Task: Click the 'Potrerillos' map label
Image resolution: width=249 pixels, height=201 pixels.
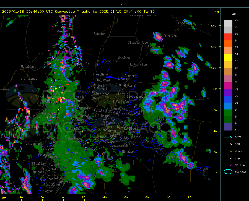Action: [51, 114]
